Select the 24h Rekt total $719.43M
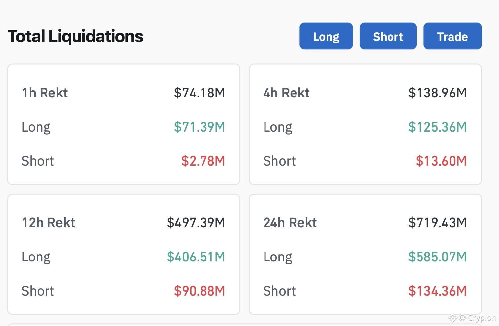The height and width of the screenshot is (326, 499). [437, 223]
